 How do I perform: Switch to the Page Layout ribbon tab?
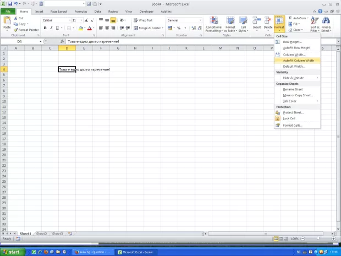(58, 11)
